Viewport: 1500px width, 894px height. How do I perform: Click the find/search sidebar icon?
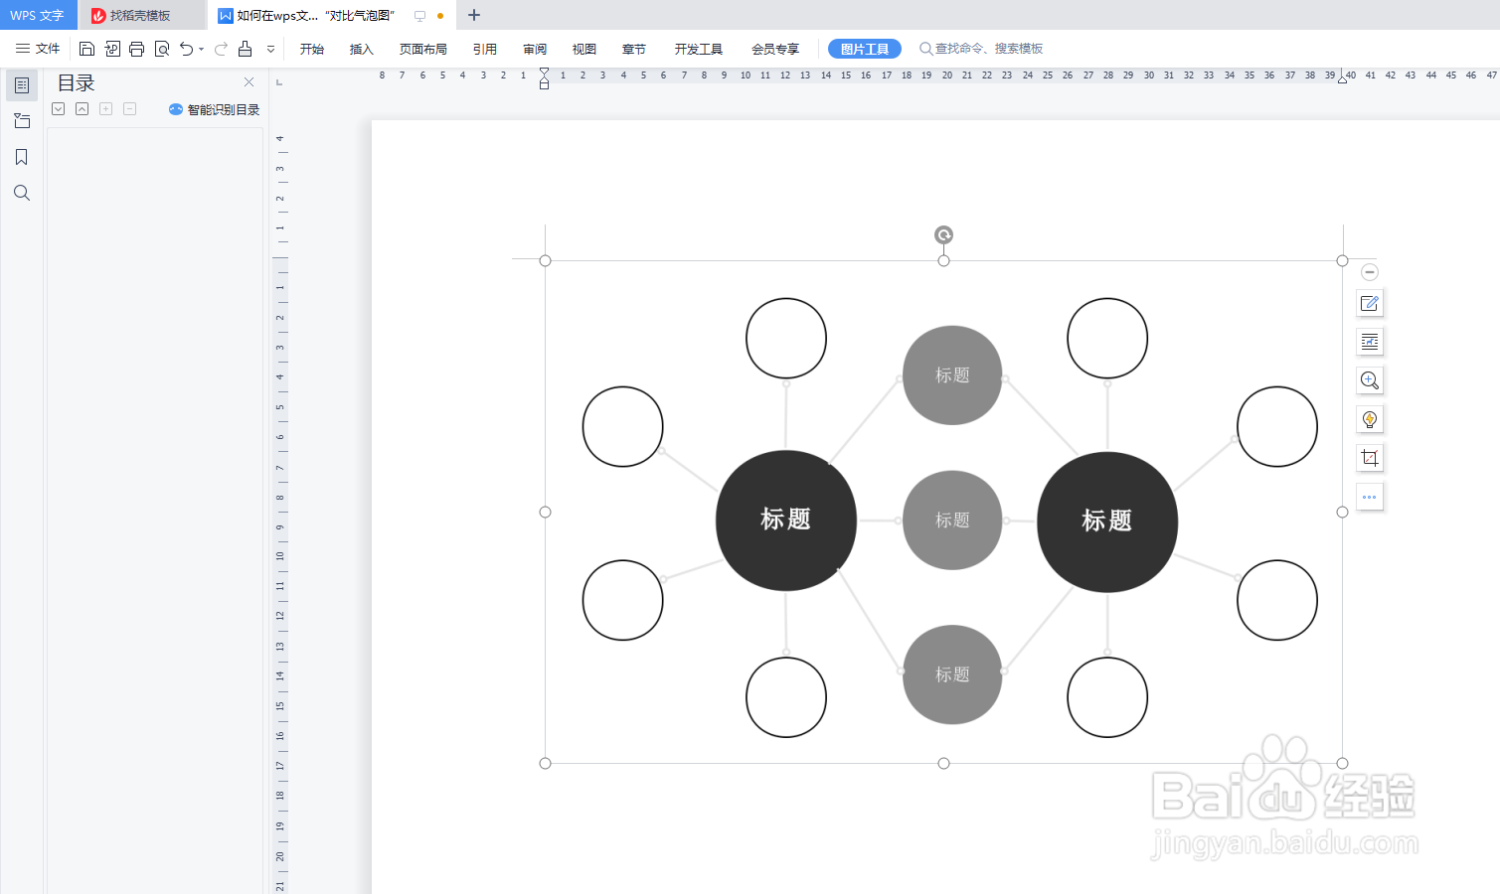(22, 193)
